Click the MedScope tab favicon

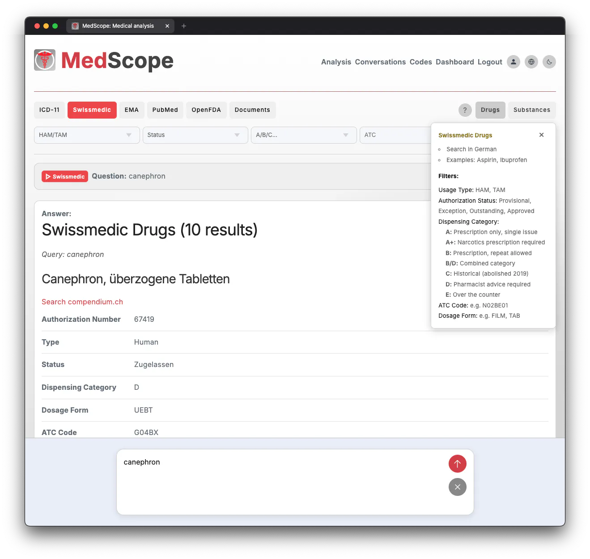(75, 26)
